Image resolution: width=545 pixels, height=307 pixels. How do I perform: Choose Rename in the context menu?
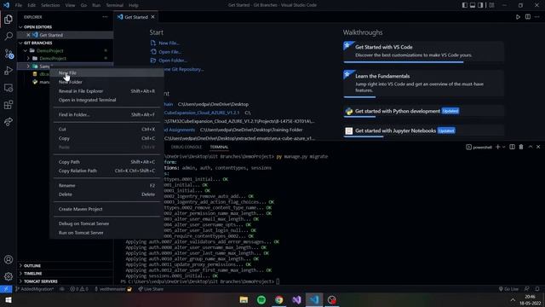106,186
